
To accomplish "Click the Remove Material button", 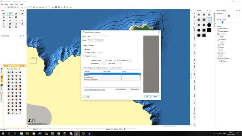I will [121, 90].
